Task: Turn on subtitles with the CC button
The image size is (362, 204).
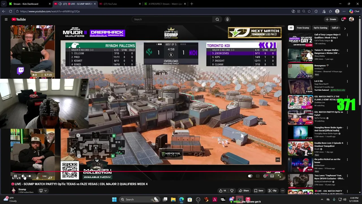Action: tap(258, 176)
